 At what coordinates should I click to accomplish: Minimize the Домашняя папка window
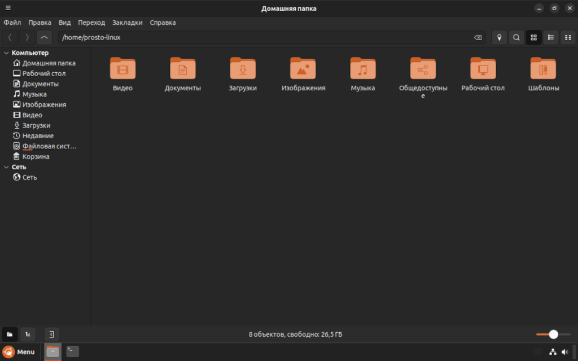click(539, 8)
